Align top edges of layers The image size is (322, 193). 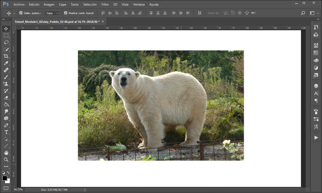pos(103,13)
